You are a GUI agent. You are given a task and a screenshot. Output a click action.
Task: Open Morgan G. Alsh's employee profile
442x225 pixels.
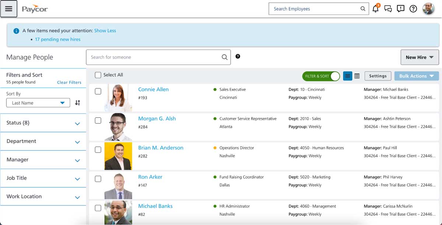point(157,118)
